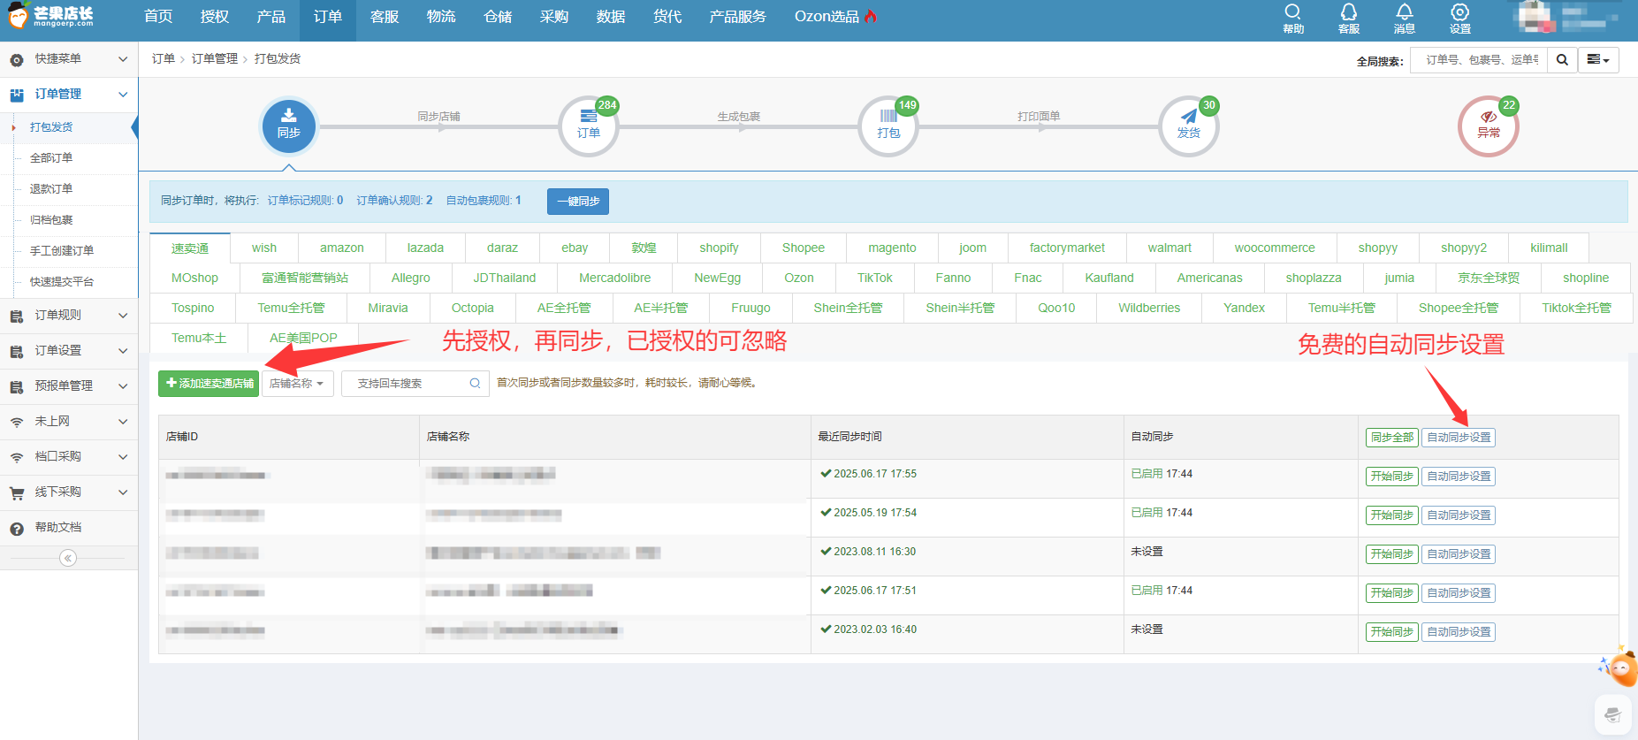The width and height of the screenshot is (1638, 740).
Task: Expand the 线下采购 chevron
Action: coord(123,492)
